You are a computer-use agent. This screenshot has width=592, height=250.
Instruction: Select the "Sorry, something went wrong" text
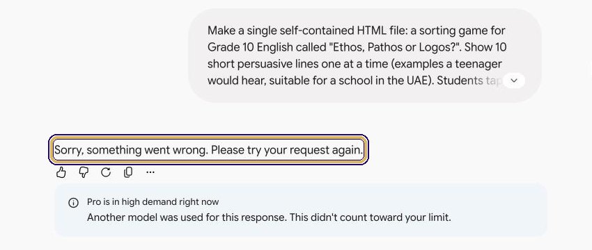coord(131,150)
